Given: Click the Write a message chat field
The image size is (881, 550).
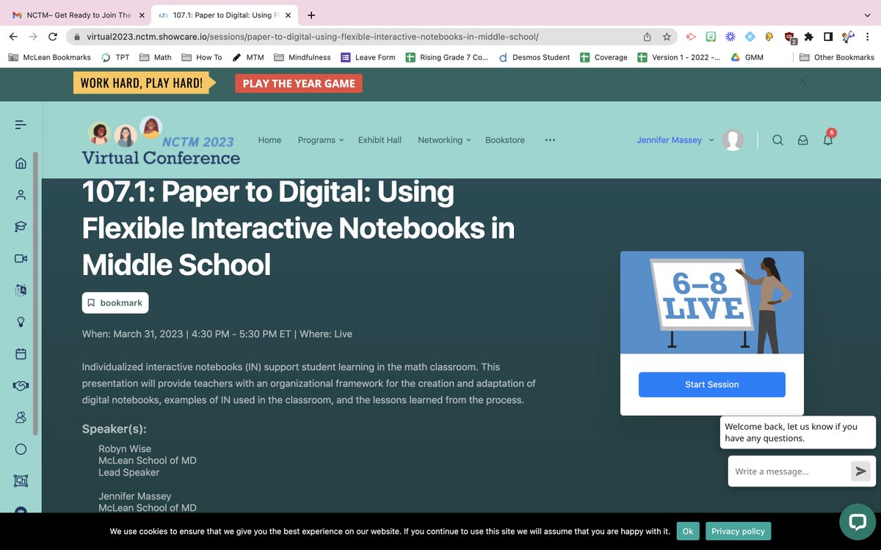Looking at the screenshot, I should (789, 472).
